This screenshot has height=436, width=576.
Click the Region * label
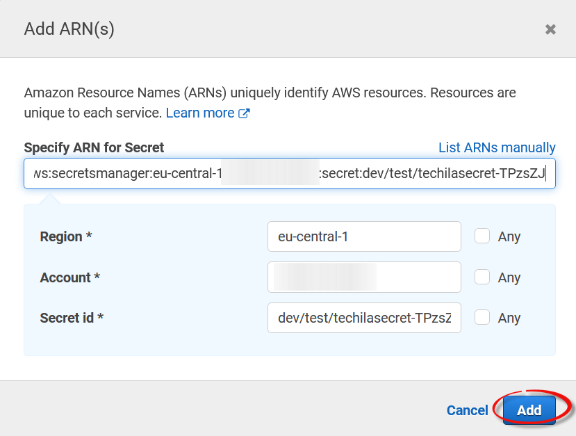tap(66, 236)
